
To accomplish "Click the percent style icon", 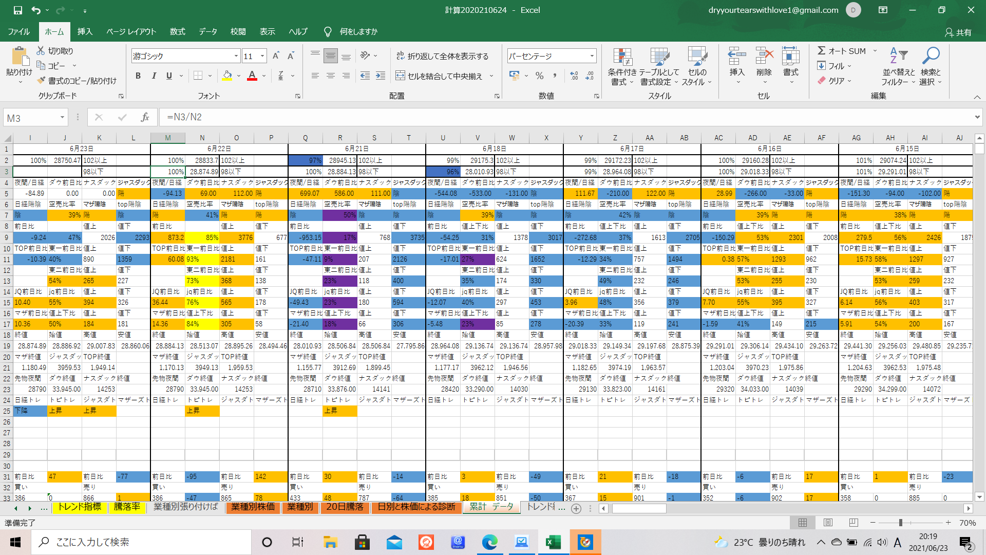I will point(539,76).
